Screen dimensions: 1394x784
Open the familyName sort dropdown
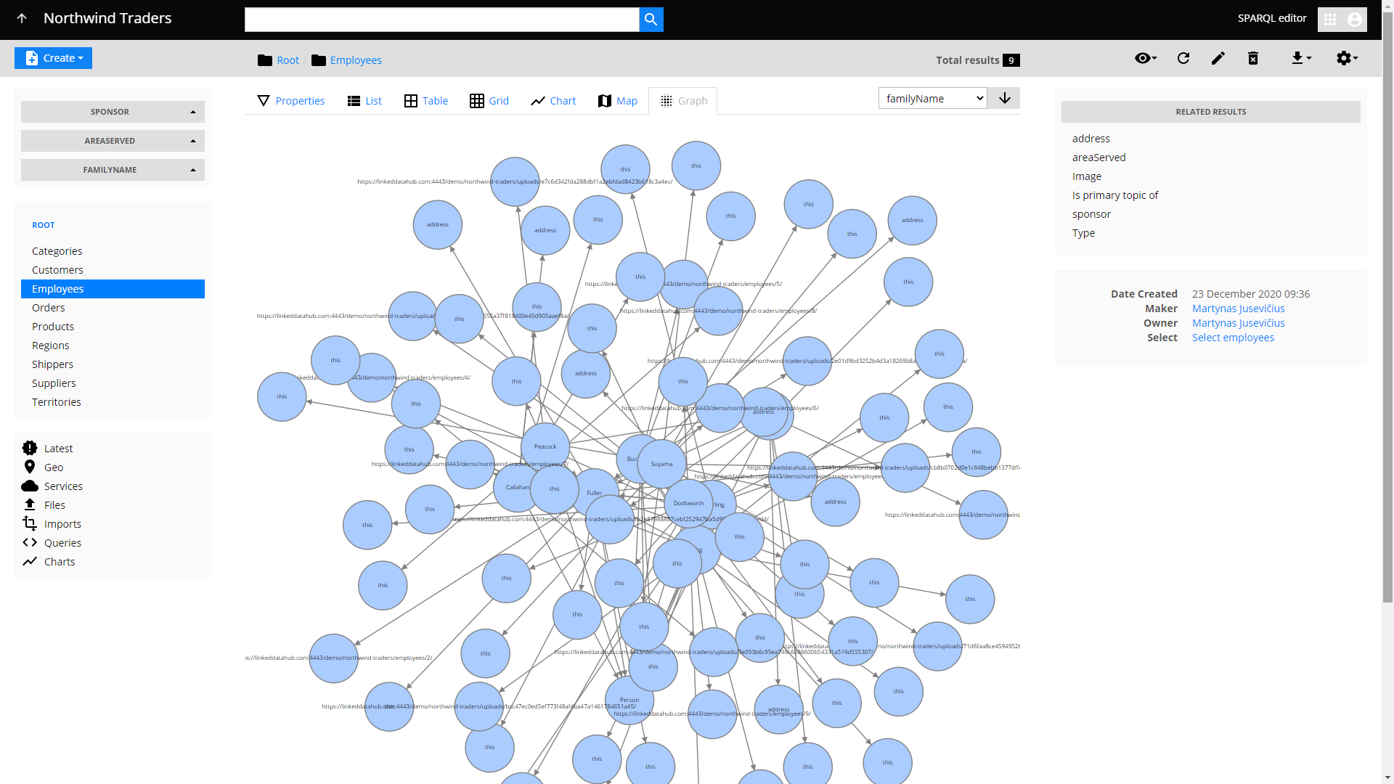click(x=932, y=98)
